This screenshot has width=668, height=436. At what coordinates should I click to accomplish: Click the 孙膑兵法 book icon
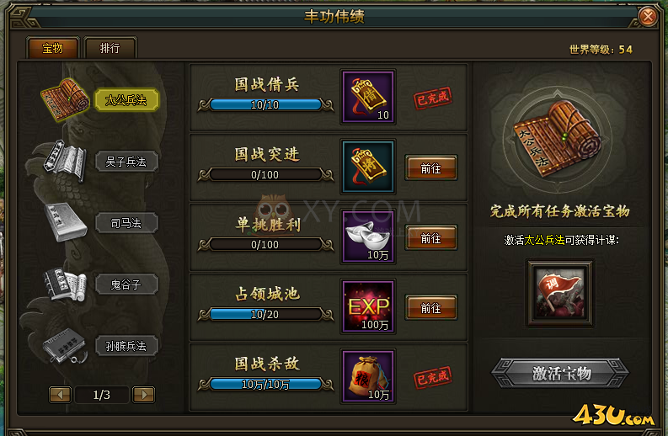pos(64,346)
